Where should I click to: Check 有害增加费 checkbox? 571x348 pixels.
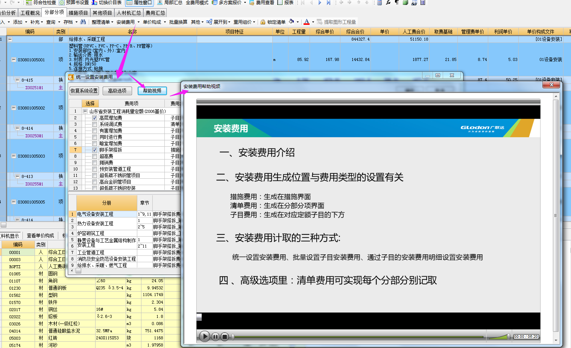click(95, 131)
